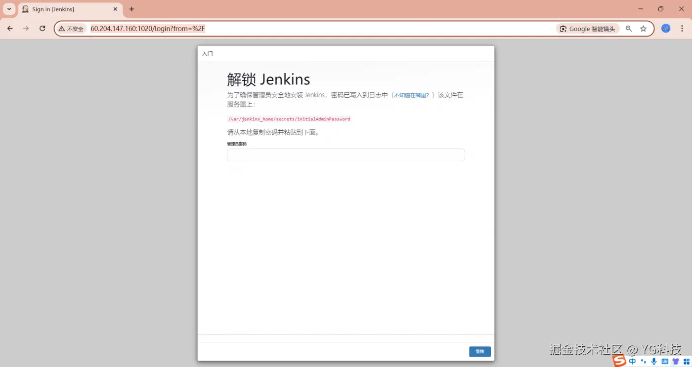The width and height of the screenshot is (692, 367).
Task: Click the browser back arrow
Action: 10,29
